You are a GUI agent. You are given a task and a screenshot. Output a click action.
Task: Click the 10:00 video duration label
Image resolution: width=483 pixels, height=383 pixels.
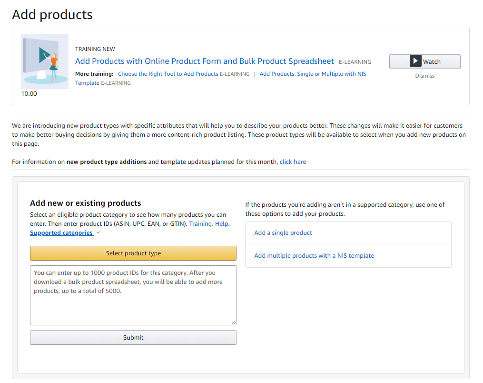pyautogui.click(x=29, y=93)
